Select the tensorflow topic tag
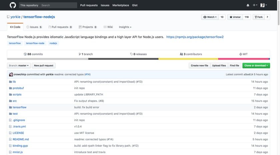This screenshot has height=155, width=280. [15, 43]
